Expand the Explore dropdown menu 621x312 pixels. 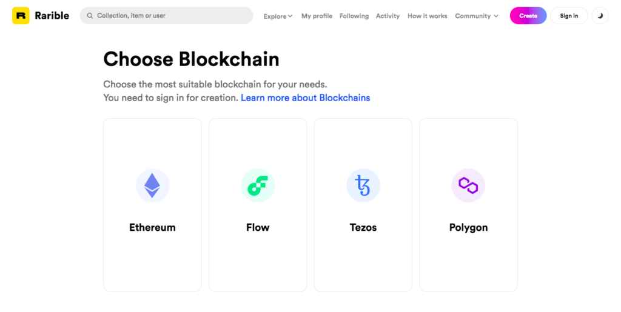(x=278, y=16)
